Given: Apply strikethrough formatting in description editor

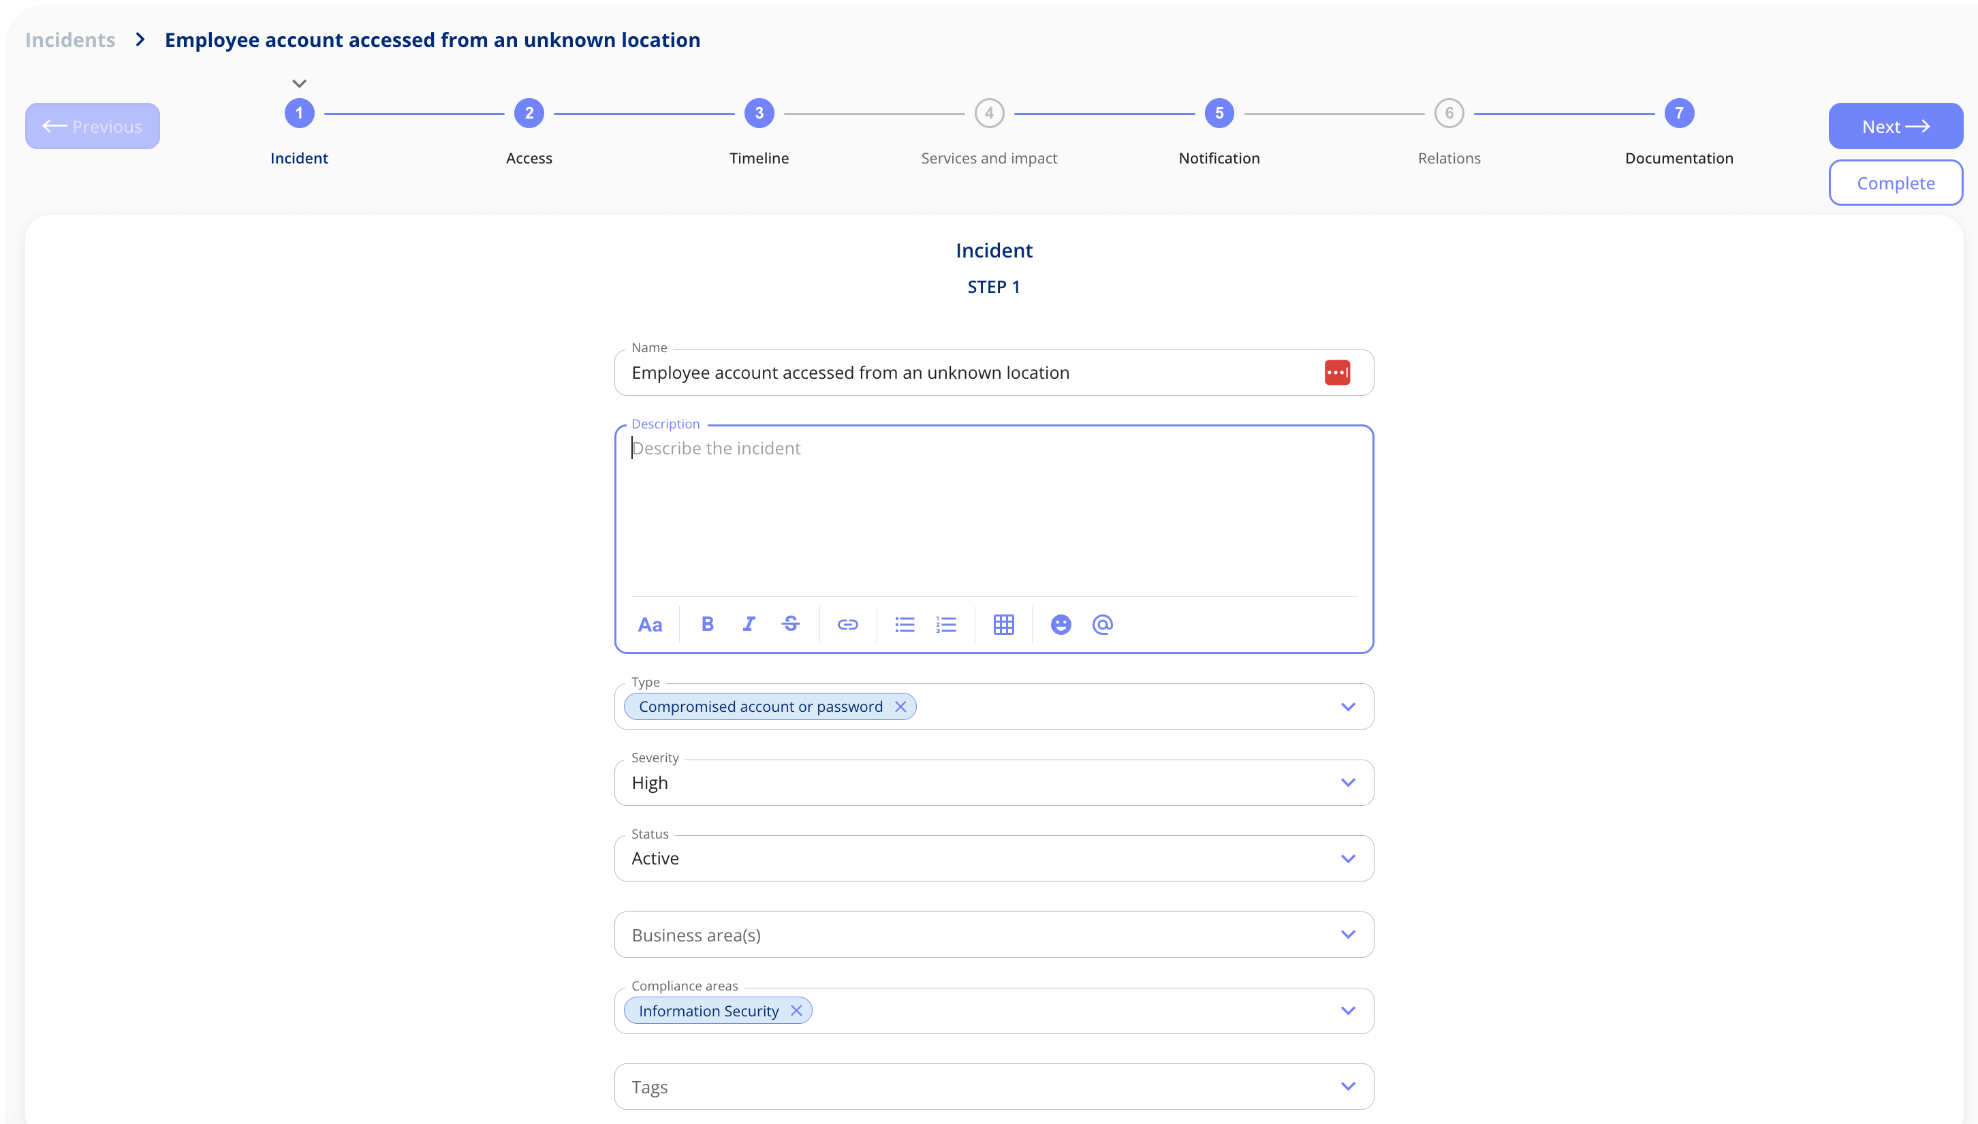Looking at the screenshot, I should click(790, 624).
